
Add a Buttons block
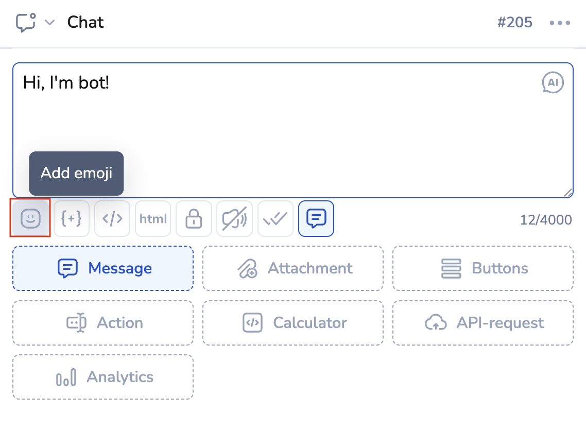point(483,268)
